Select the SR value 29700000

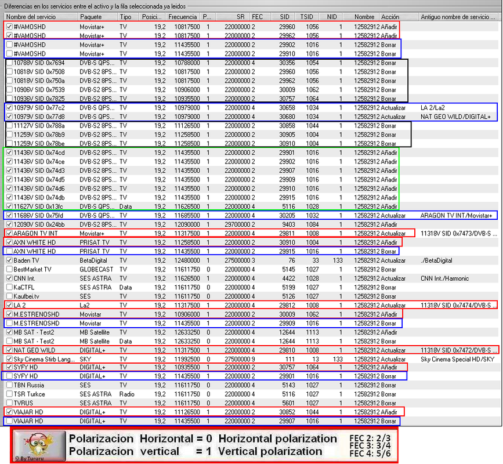pos(237,224)
